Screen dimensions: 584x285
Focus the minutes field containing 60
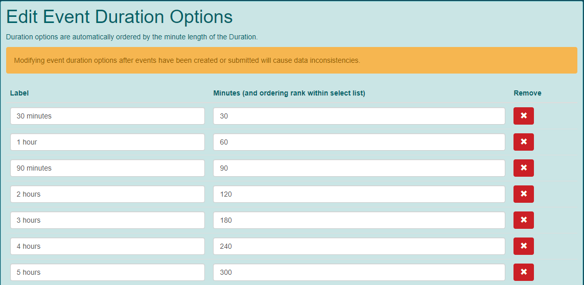(359, 142)
